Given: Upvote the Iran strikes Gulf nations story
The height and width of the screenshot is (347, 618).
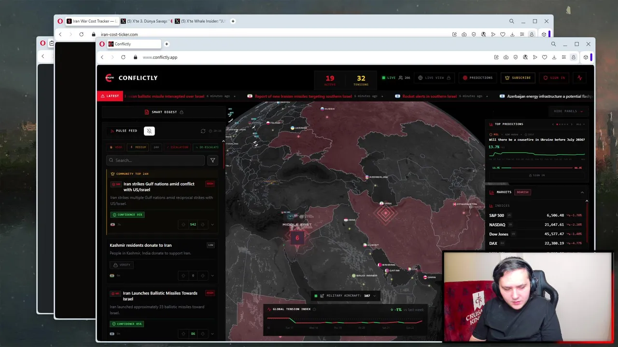Looking at the screenshot, I should [x=183, y=225].
